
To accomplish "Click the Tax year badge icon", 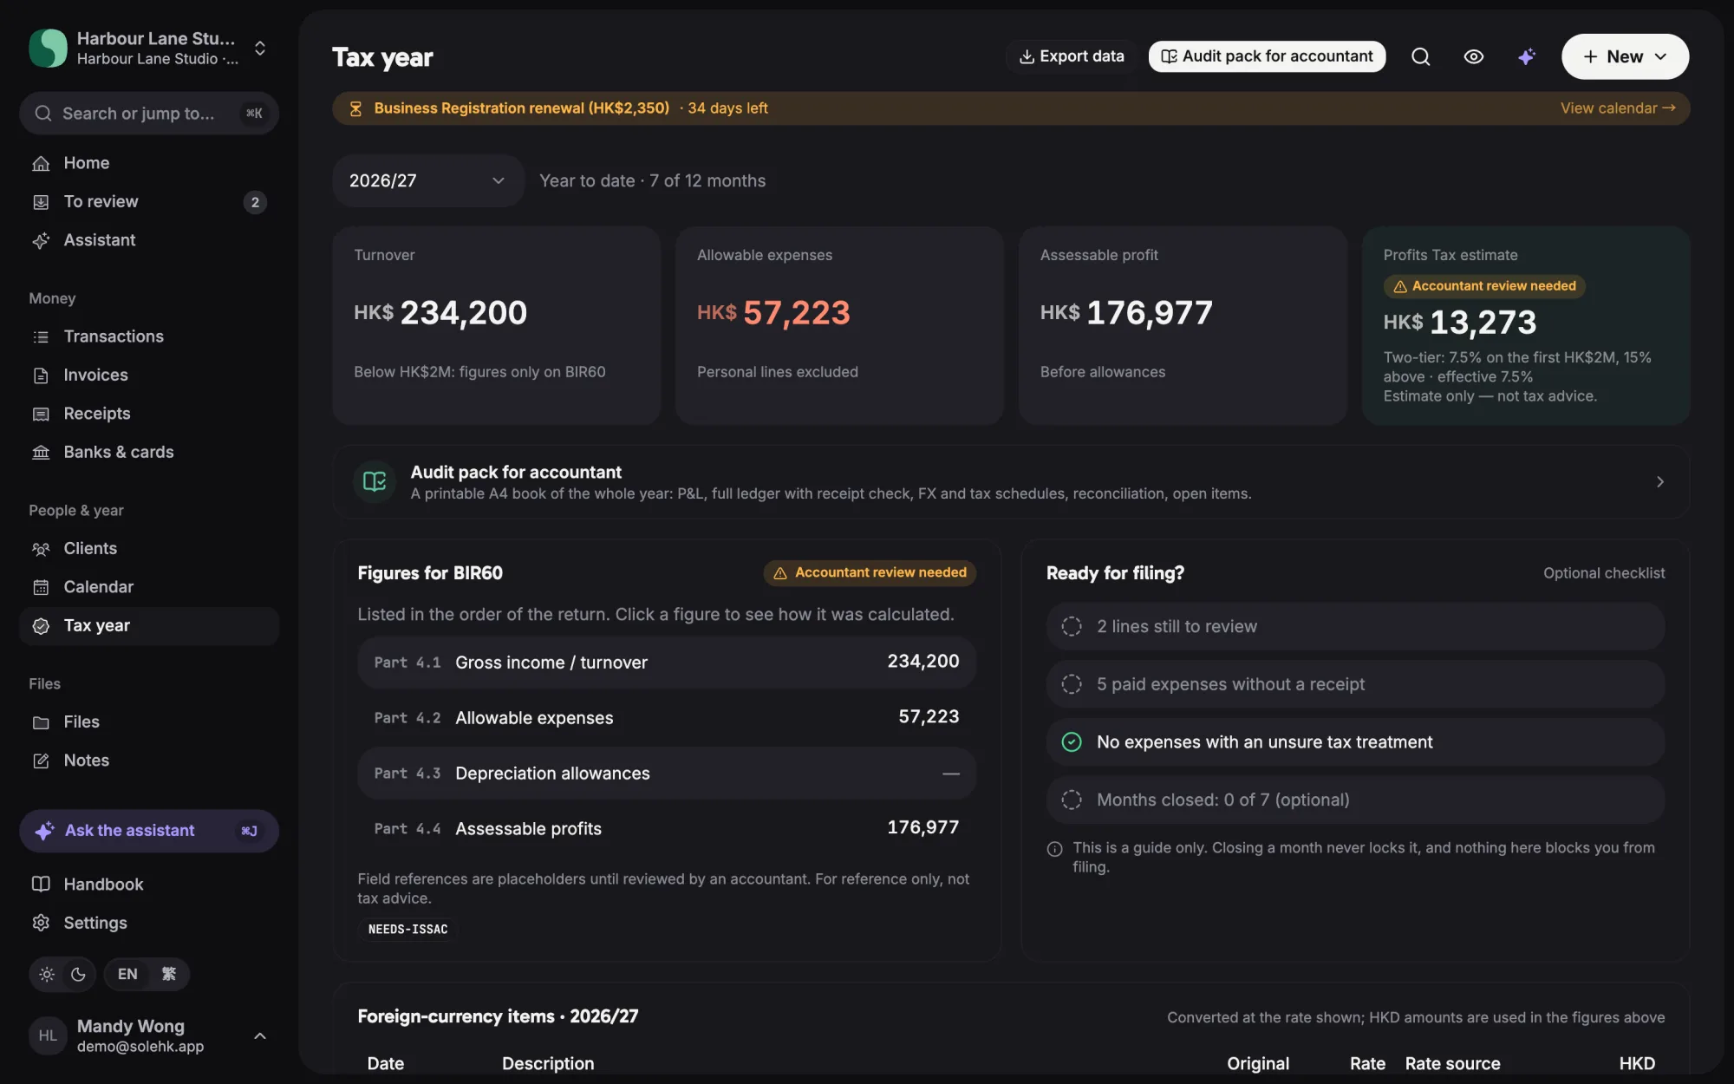I will click(x=41, y=626).
